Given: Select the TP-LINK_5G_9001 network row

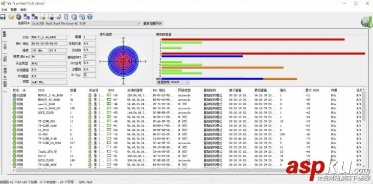Looking at the screenshot, I should (x=187, y=143).
